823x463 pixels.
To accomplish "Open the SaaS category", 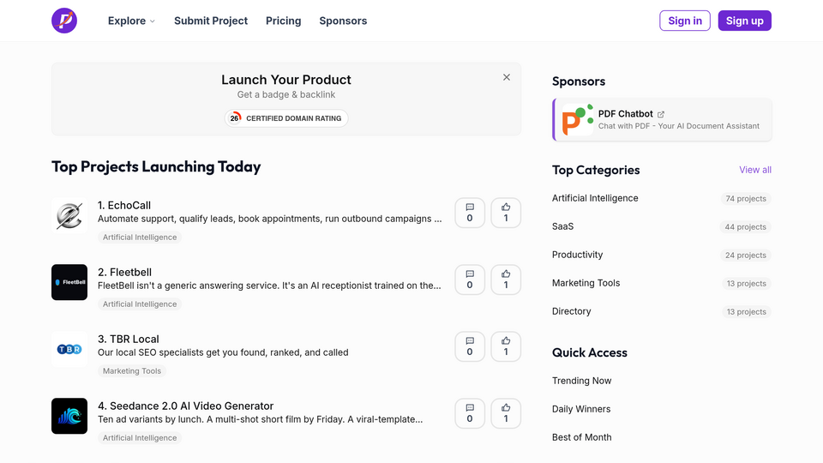I will 562,226.
